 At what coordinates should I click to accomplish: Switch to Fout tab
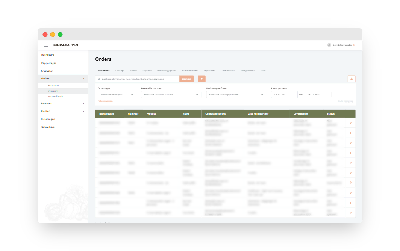tap(263, 71)
